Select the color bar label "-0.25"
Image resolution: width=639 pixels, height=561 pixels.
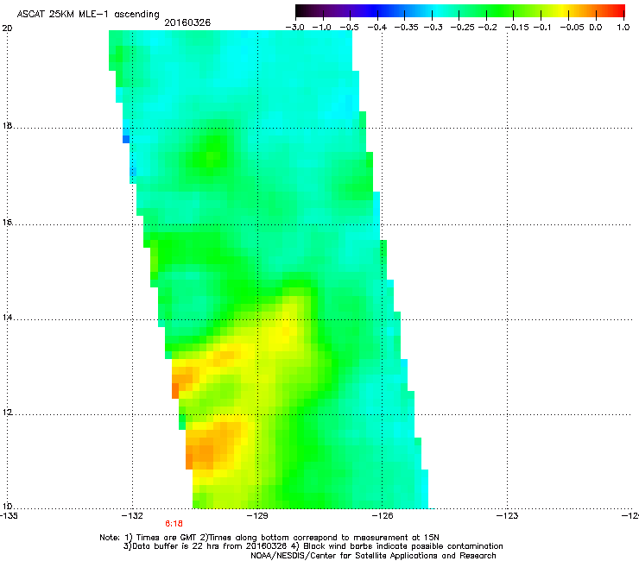[463, 28]
